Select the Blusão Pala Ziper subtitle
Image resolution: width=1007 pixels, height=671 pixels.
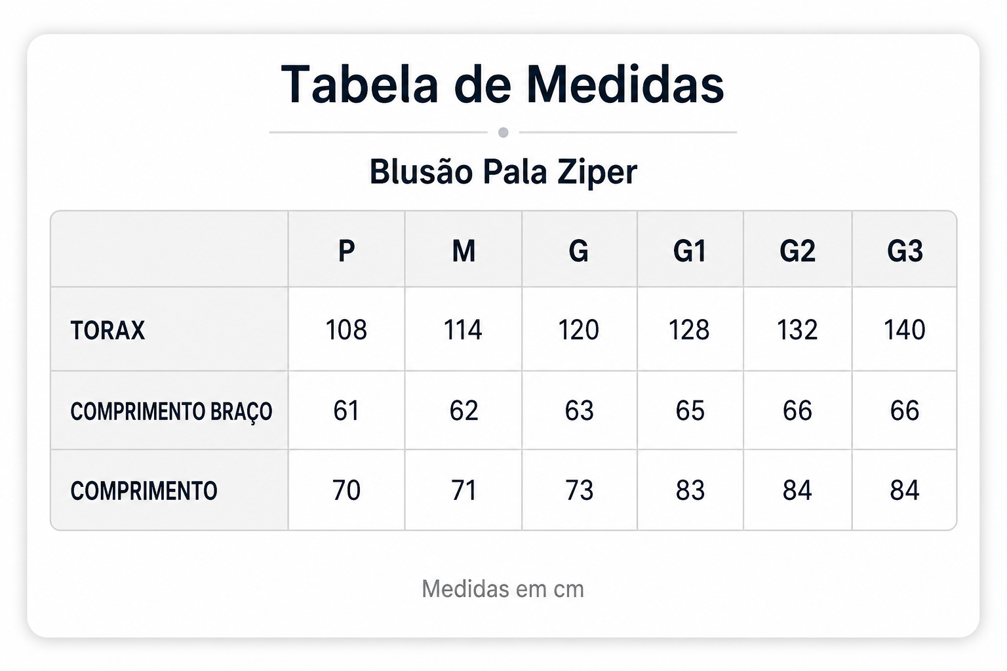[503, 172]
